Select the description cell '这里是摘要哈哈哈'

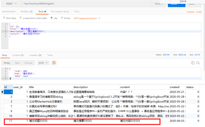tap(96, 92)
